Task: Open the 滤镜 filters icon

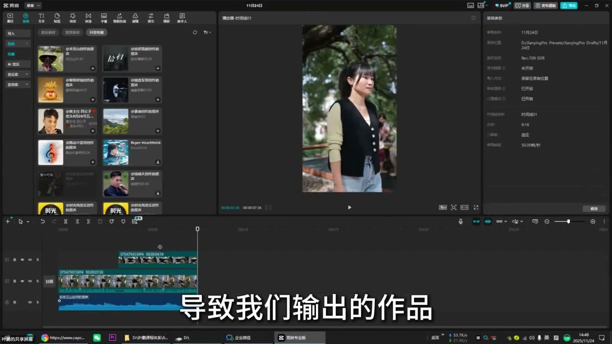Action: pyautogui.click(x=135, y=18)
